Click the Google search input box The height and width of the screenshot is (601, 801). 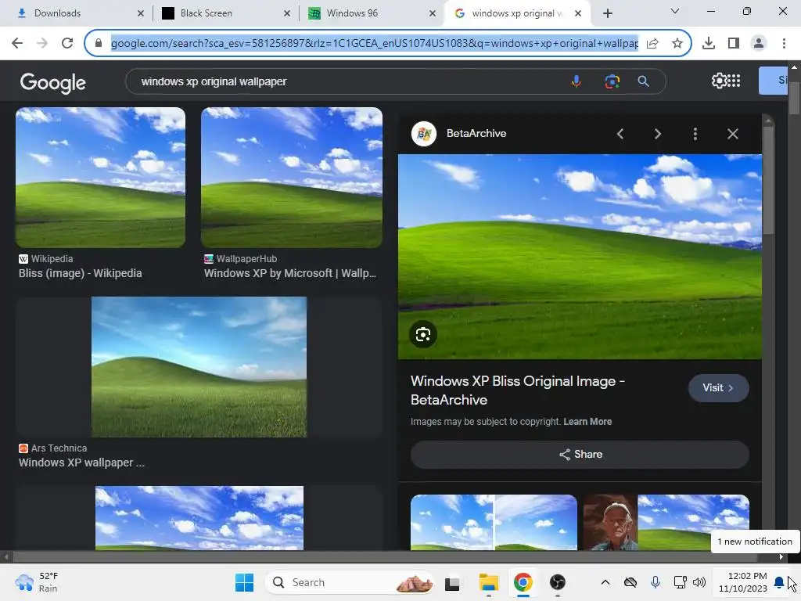(x=353, y=81)
